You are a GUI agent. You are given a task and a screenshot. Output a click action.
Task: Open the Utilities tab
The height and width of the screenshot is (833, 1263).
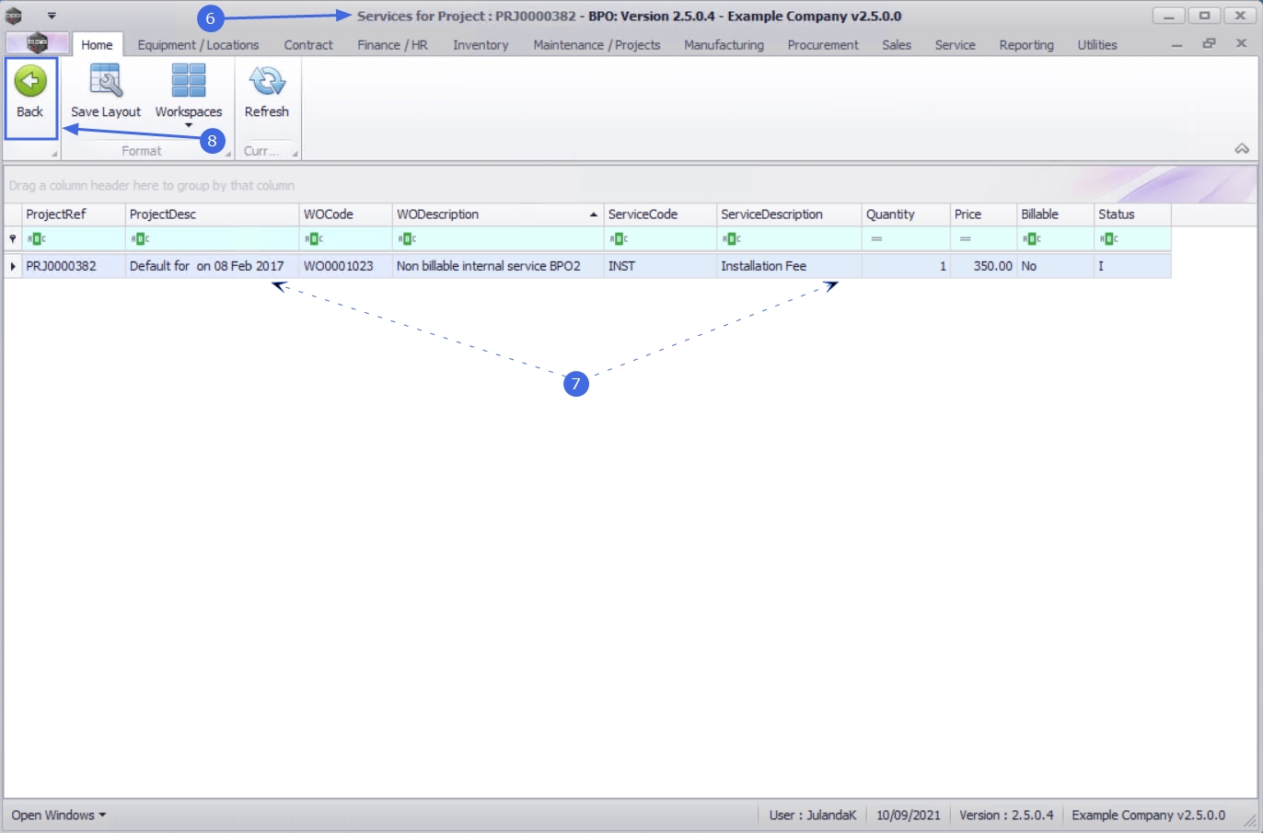(1097, 44)
